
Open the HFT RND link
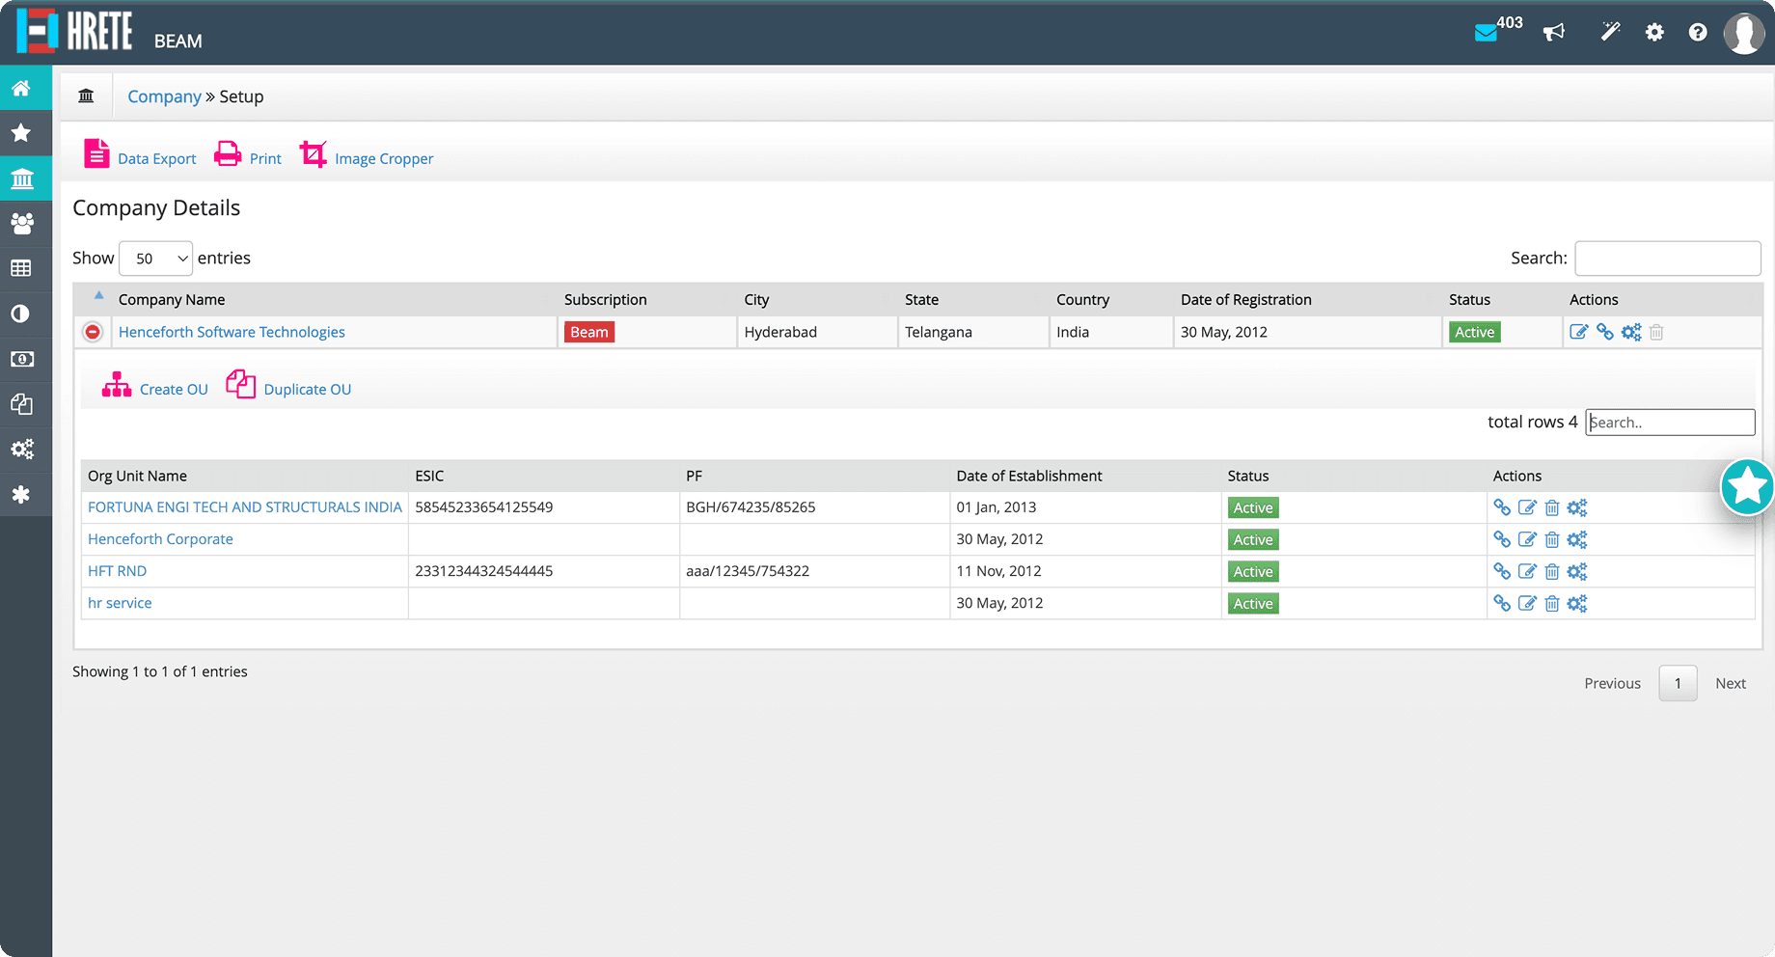click(x=117, y=571)
